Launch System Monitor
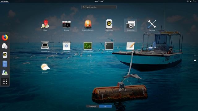Image resolution: width=198 pixels, height=111 pixels. pyautogui.click(x=88, y=47)
